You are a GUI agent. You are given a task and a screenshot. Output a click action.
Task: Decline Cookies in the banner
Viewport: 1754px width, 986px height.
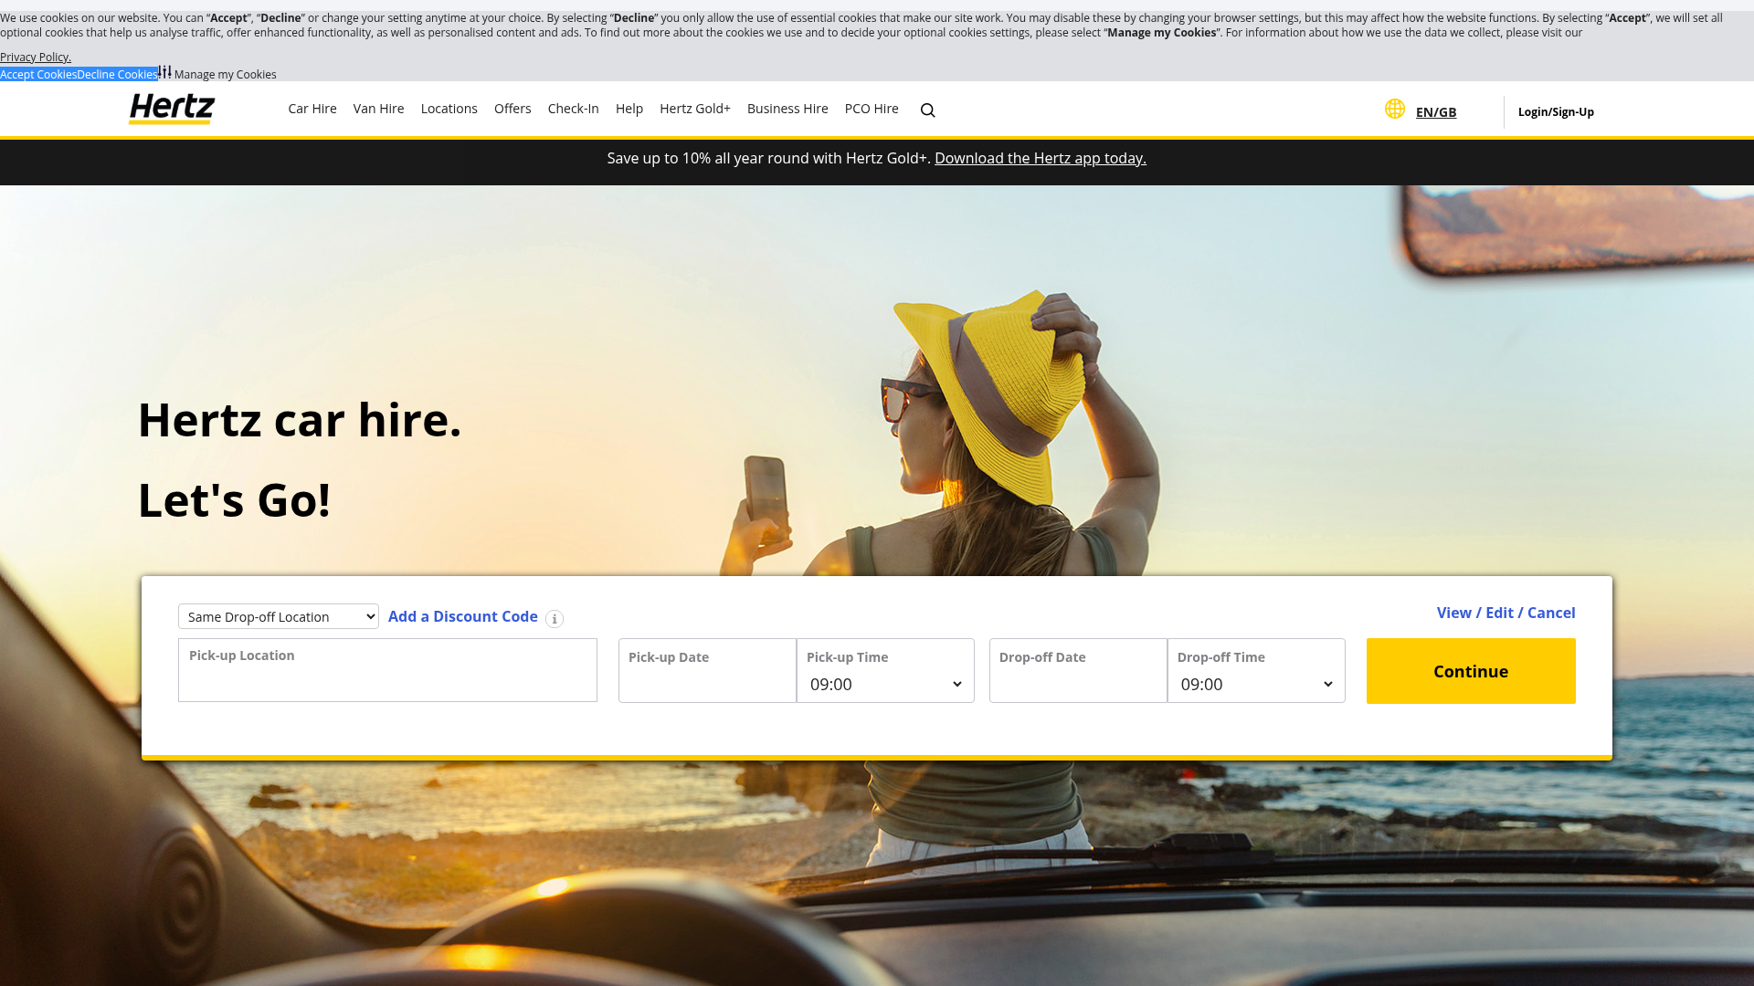click(117, 74)
